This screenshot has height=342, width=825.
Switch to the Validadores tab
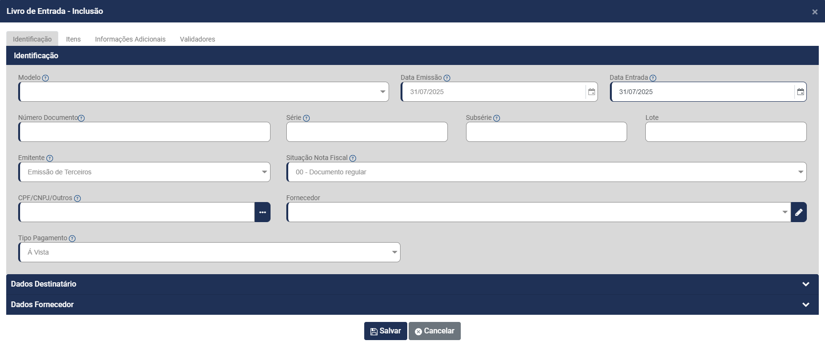point(197,39)
